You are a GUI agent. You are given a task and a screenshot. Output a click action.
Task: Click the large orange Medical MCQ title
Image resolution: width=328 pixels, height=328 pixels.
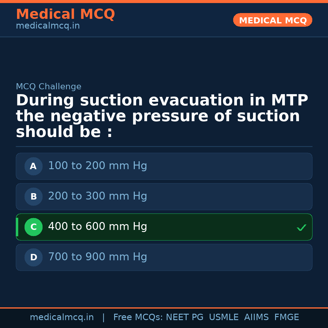(x=65, y=14)
